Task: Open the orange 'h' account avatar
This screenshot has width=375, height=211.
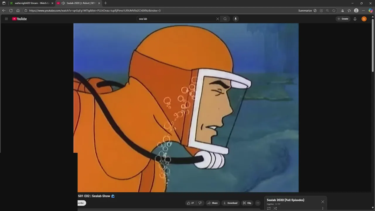Action: click(364, 19)
